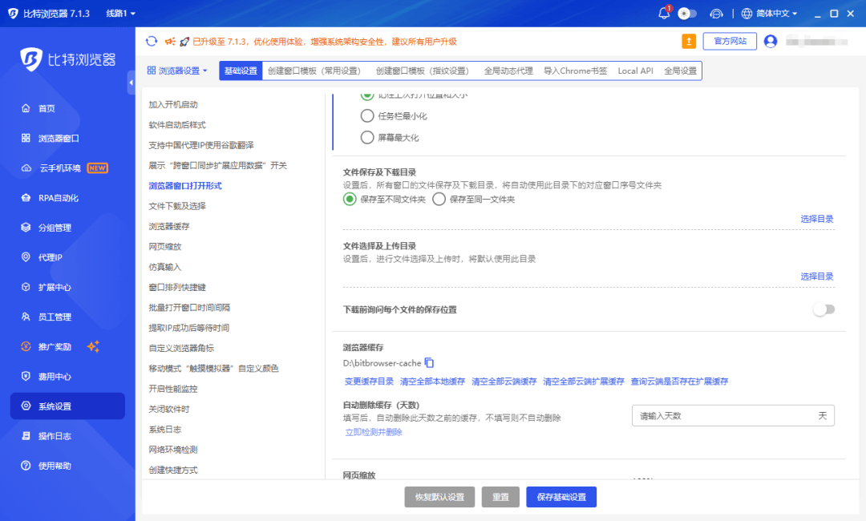Image resolution: width=866 pixels, height=521 pixels.
Task: Switch to 全局设置 tab
Action: click(x=681, y=71)
